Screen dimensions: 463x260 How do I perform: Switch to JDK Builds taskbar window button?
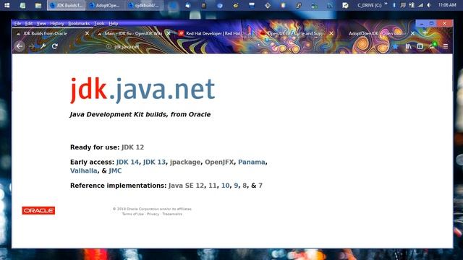[x=66, y=5]
